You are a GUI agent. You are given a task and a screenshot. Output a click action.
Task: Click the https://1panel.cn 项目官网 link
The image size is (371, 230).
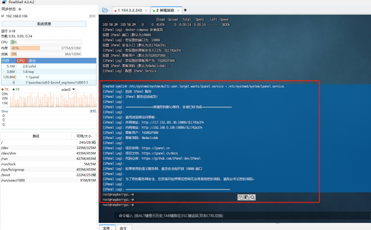click(156, 148)
